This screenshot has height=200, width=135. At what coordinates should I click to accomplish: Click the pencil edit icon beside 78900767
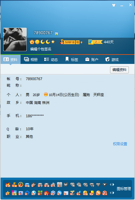pyautogui.click(x=56, y=34)
